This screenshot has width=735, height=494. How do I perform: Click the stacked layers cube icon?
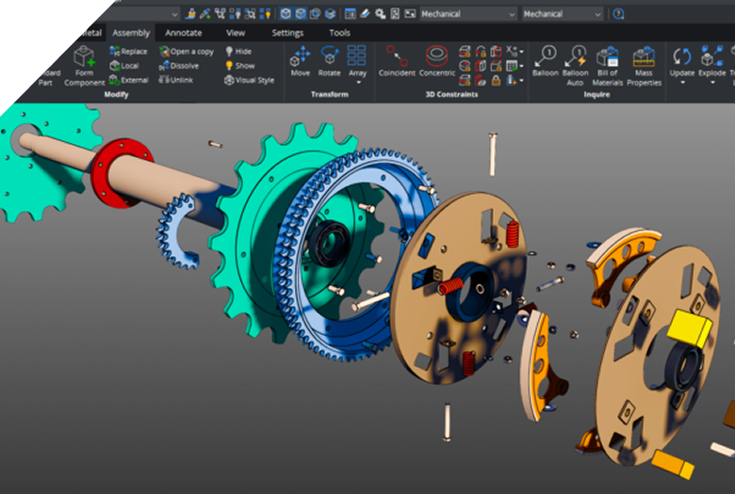pos(330,13)
